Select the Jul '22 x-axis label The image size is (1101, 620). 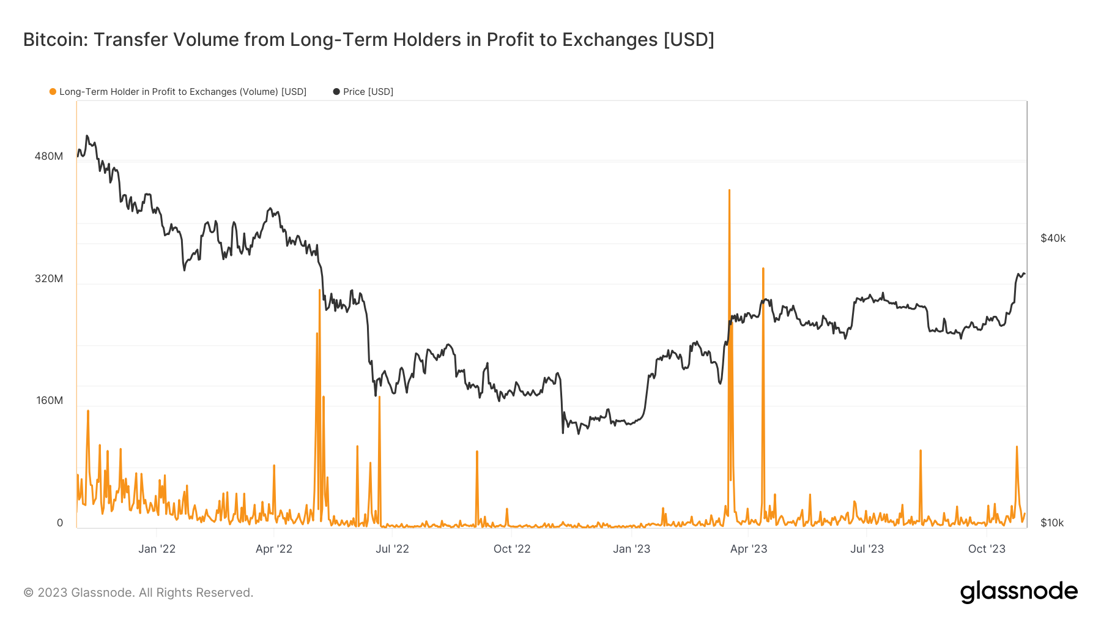[x=392, y=549]
